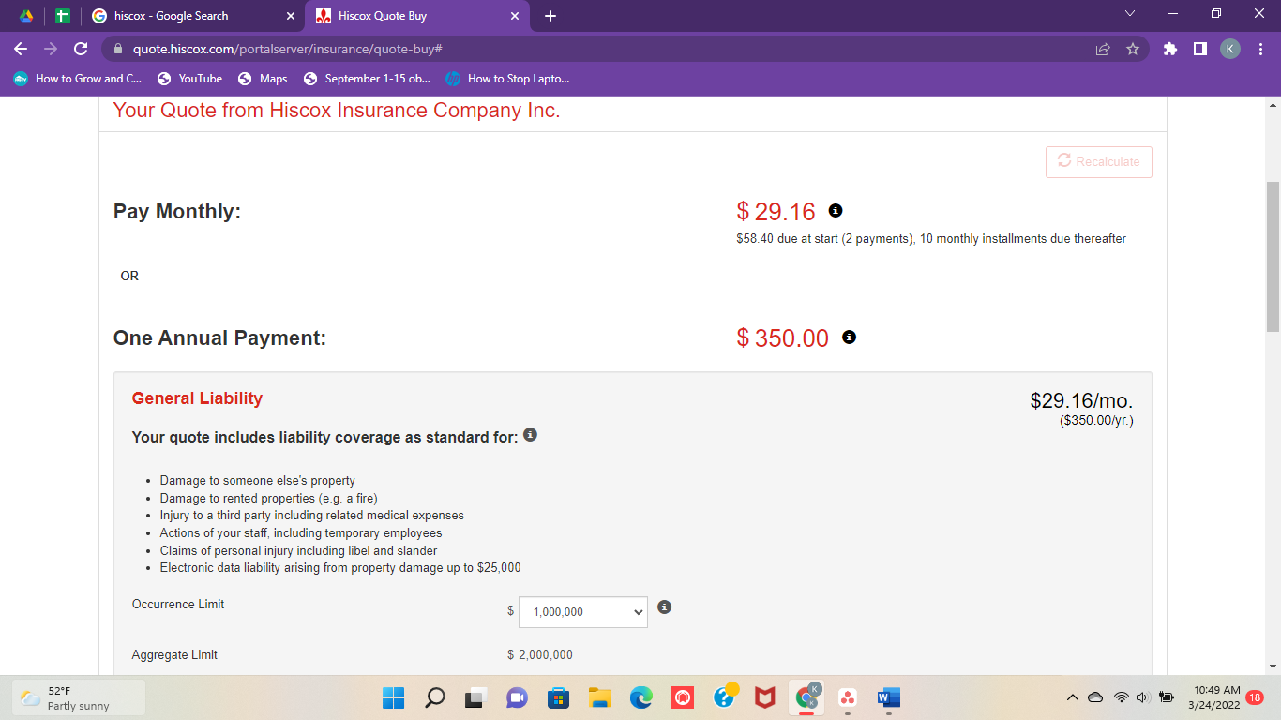This screenshot has height=720, width=1281.
Task: Click info icon beside Occurrence Limit dropdown
Action: pos(664,607)
